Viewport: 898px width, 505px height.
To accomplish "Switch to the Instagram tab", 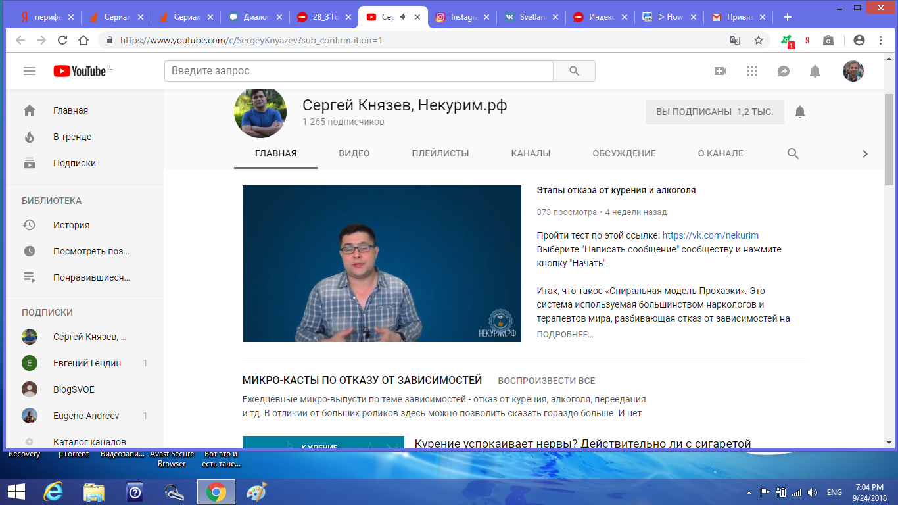I will [x=463, y=17].
